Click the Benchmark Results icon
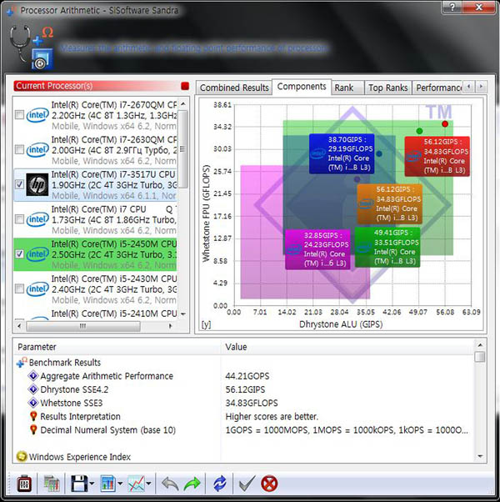 (22, 363)
